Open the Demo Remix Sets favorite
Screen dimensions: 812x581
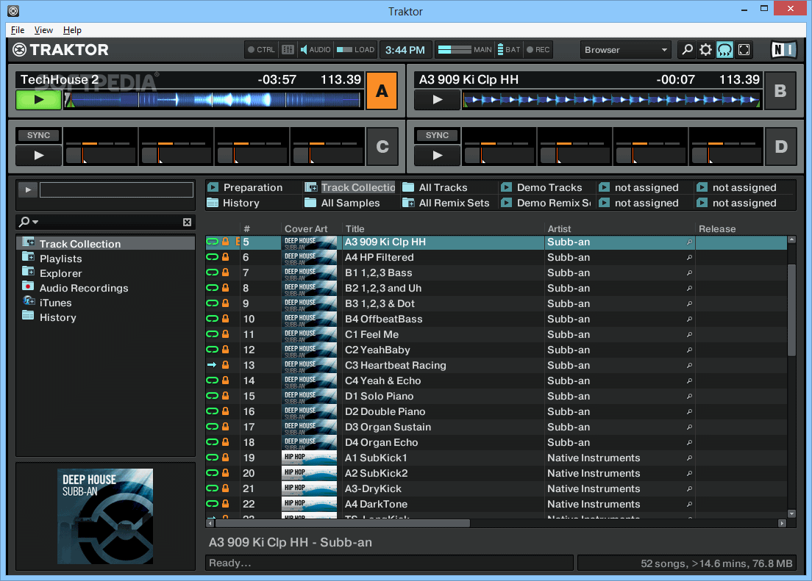click(546, 203)
